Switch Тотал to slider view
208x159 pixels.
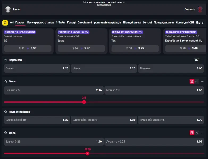click(x=197, y=82)
